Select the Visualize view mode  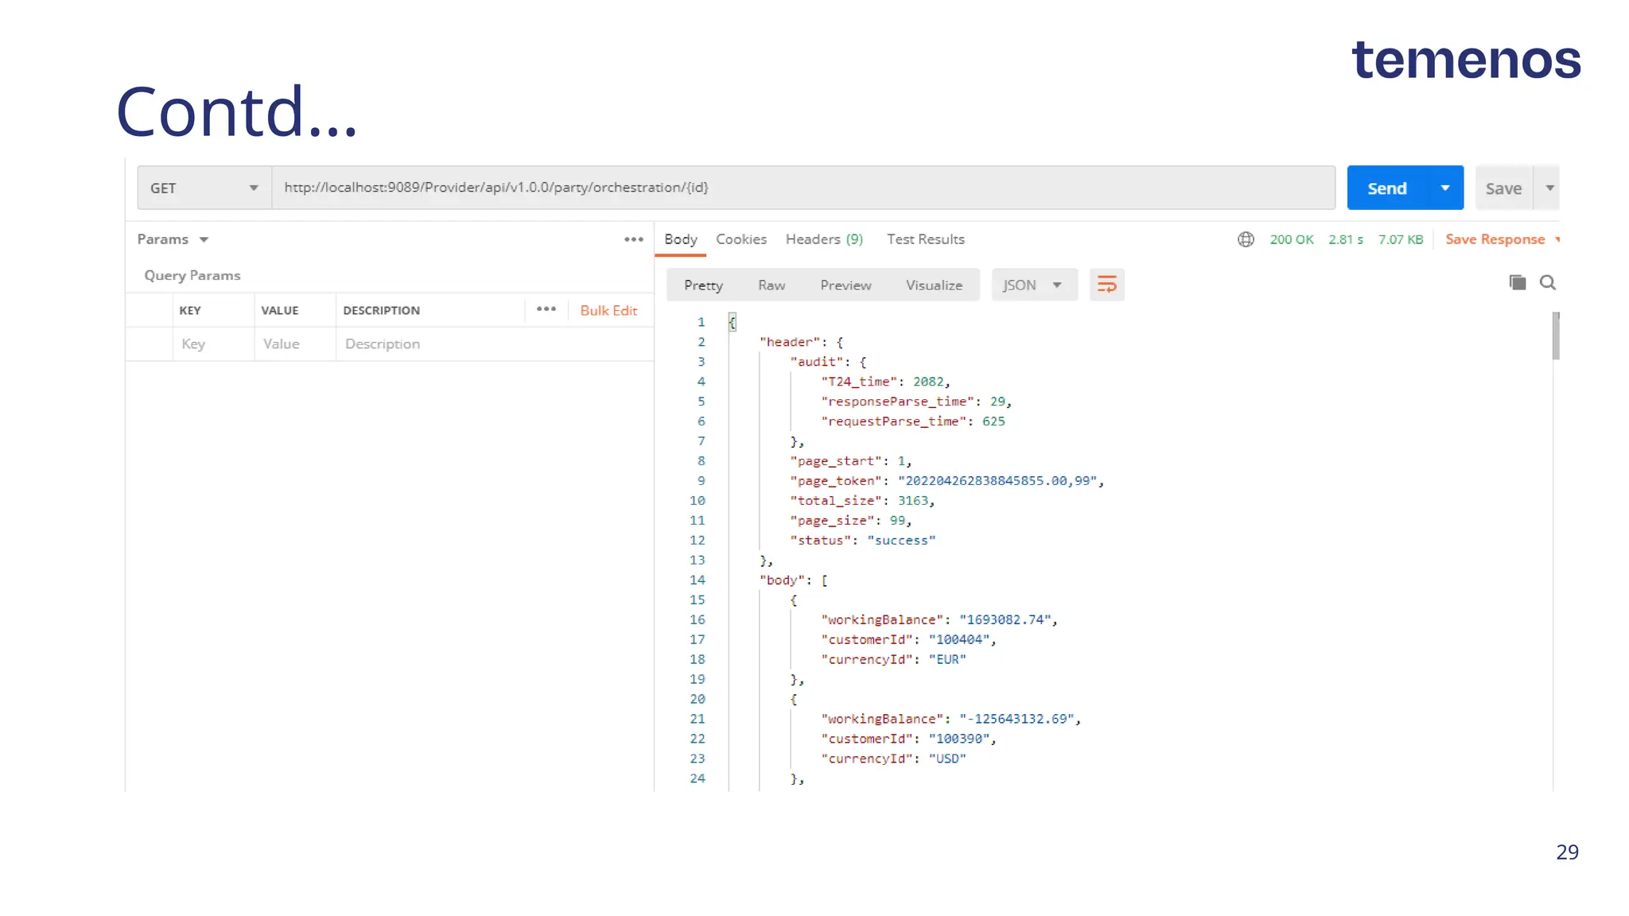pos(934,285)
